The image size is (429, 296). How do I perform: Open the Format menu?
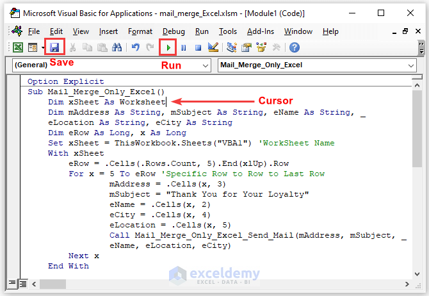140,31
